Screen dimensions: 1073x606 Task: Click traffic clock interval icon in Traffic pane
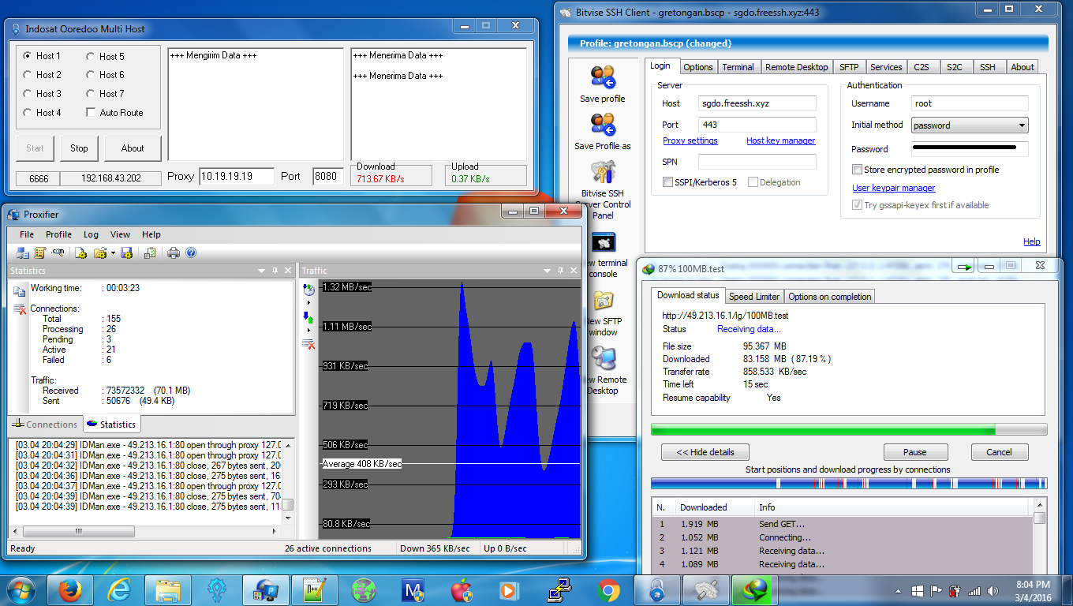(x=308, y=290)
